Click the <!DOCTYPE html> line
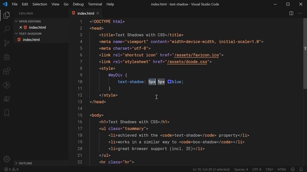 point(107,21)
